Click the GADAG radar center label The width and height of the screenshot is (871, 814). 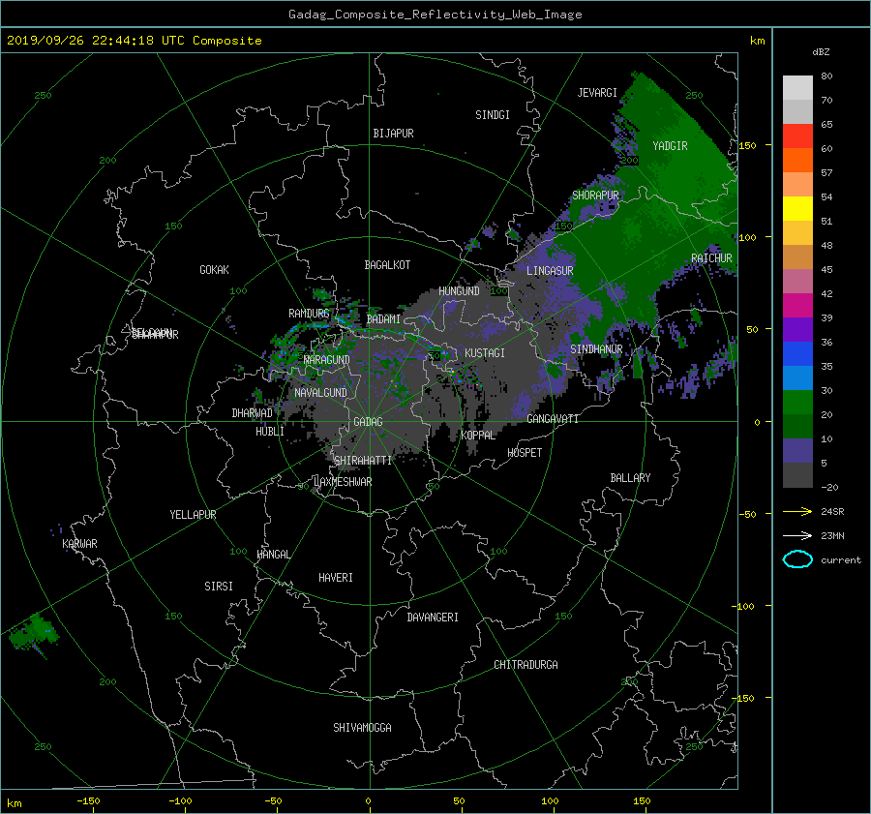click(x=368, y=422)
